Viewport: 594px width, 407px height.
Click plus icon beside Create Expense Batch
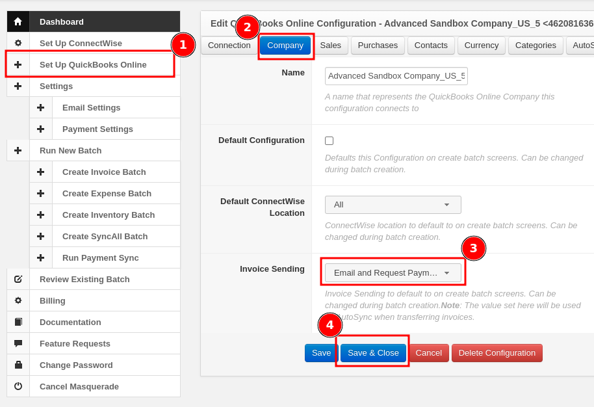point(40,194)
